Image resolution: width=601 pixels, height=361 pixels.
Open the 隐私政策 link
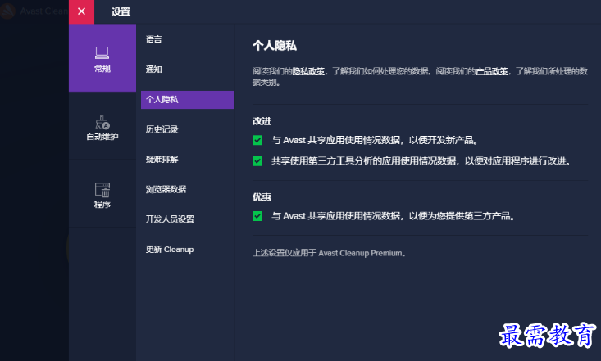tap(308, 71)
